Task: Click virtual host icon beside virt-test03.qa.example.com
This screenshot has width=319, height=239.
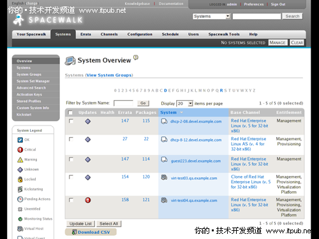Action: pos(164,177)
